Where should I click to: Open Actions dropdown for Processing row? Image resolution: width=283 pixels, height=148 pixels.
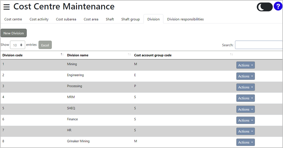tap(245, 87)
